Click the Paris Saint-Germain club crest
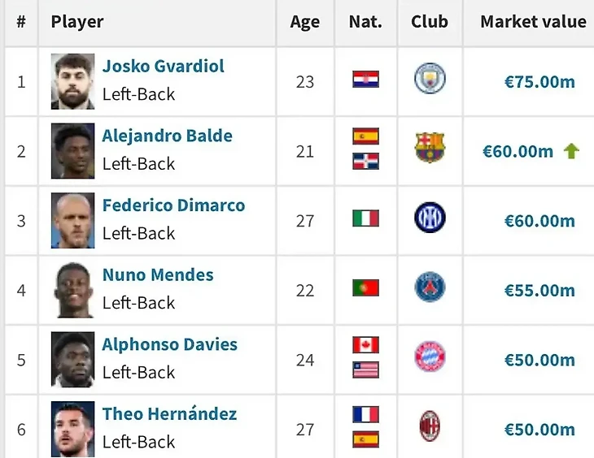 430,287
